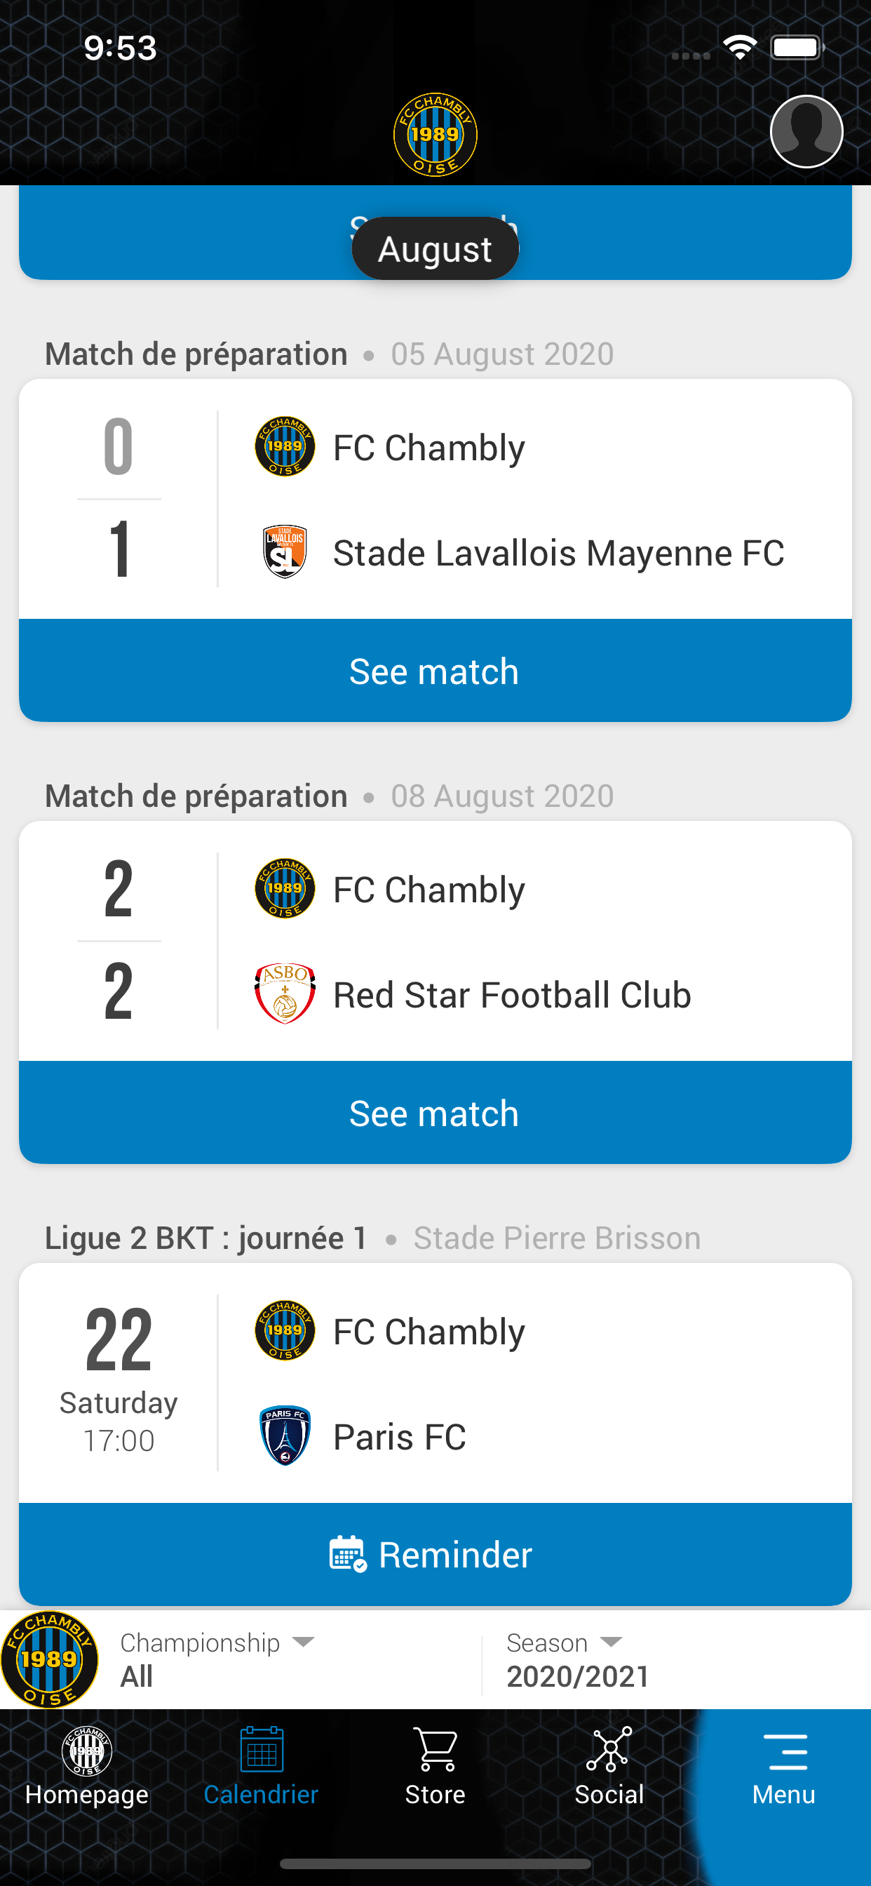Tap the FC Chambly crest in header
Screen dimensions: 871x1886
click(x=435, y=134)
